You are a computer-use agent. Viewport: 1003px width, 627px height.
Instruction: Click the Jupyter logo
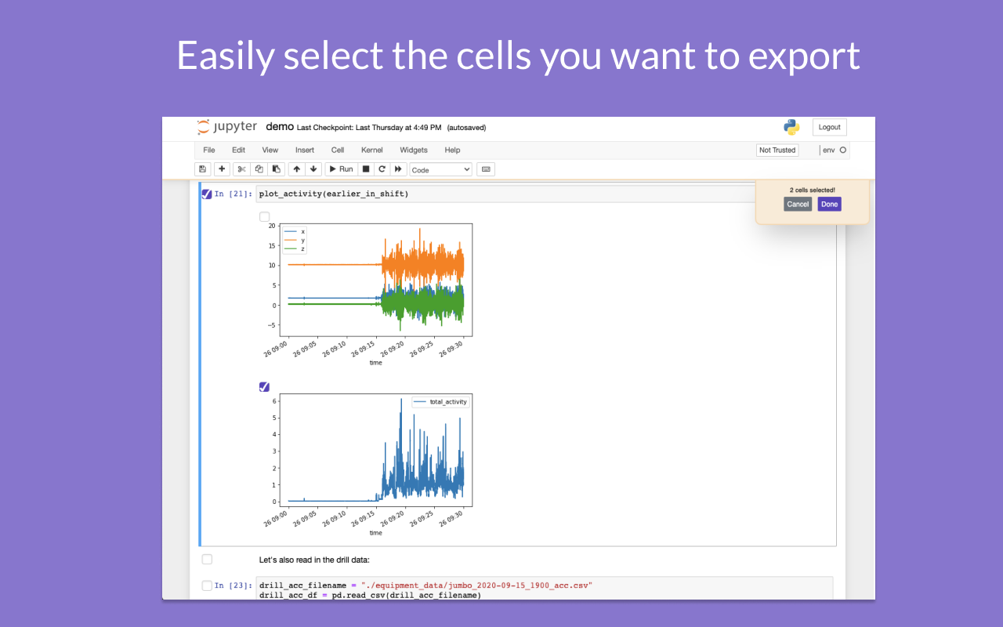pos(226,127)
